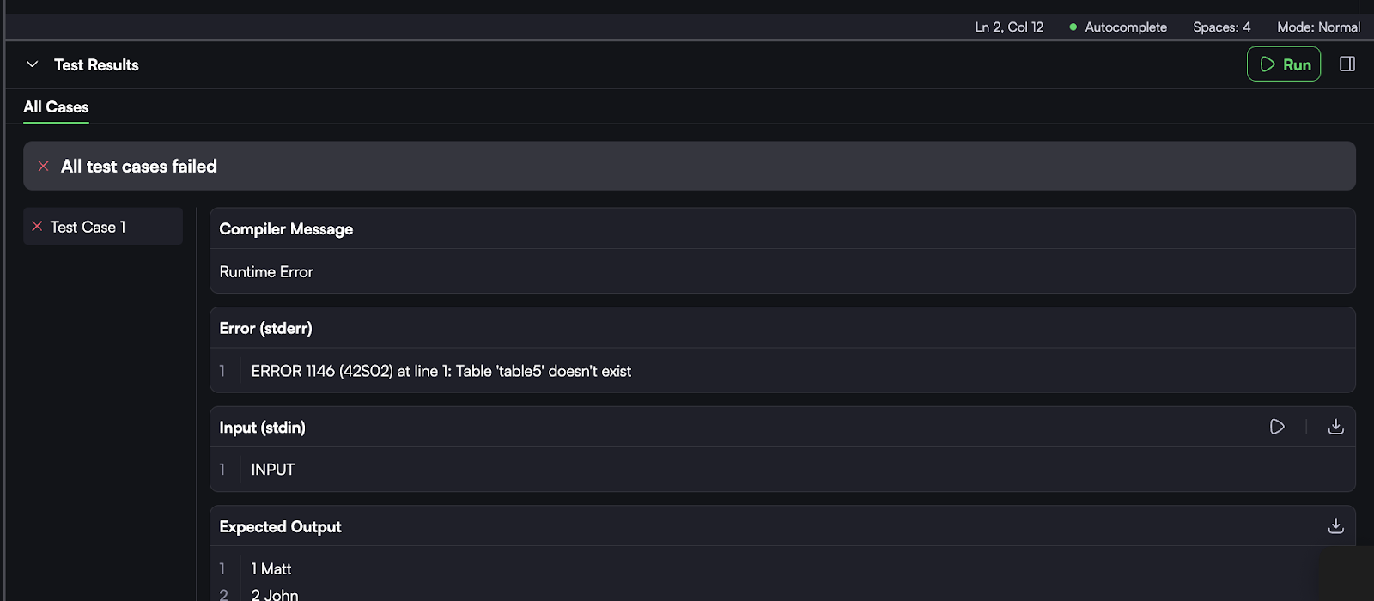1374x601 pixels.
Task: Run the stdin input play icon
Action: tap(1277, 427)
